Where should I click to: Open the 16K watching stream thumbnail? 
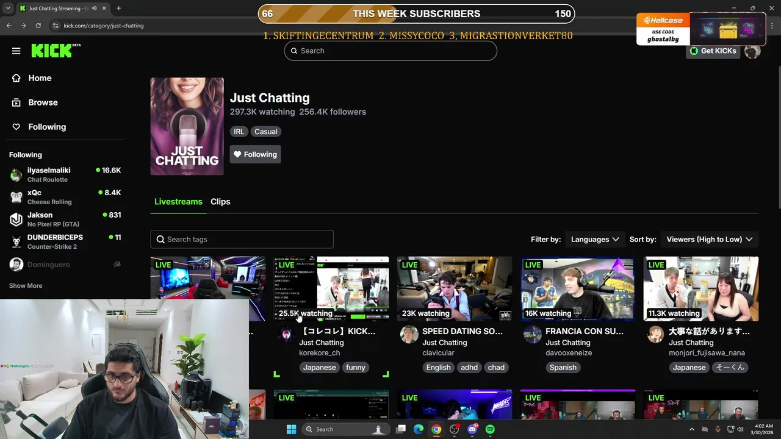coord(578,288)
